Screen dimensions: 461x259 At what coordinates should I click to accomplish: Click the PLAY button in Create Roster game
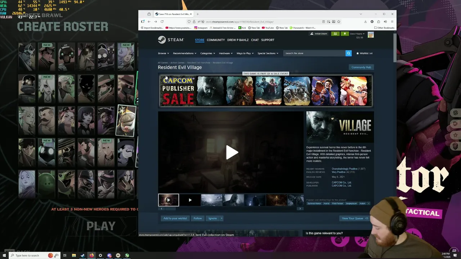tap(101, 226)
